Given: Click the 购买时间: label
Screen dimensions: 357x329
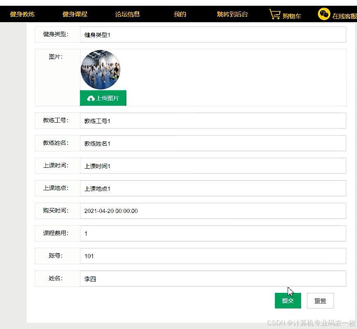Looking at the screenshot, I should [x=56, y=210].
